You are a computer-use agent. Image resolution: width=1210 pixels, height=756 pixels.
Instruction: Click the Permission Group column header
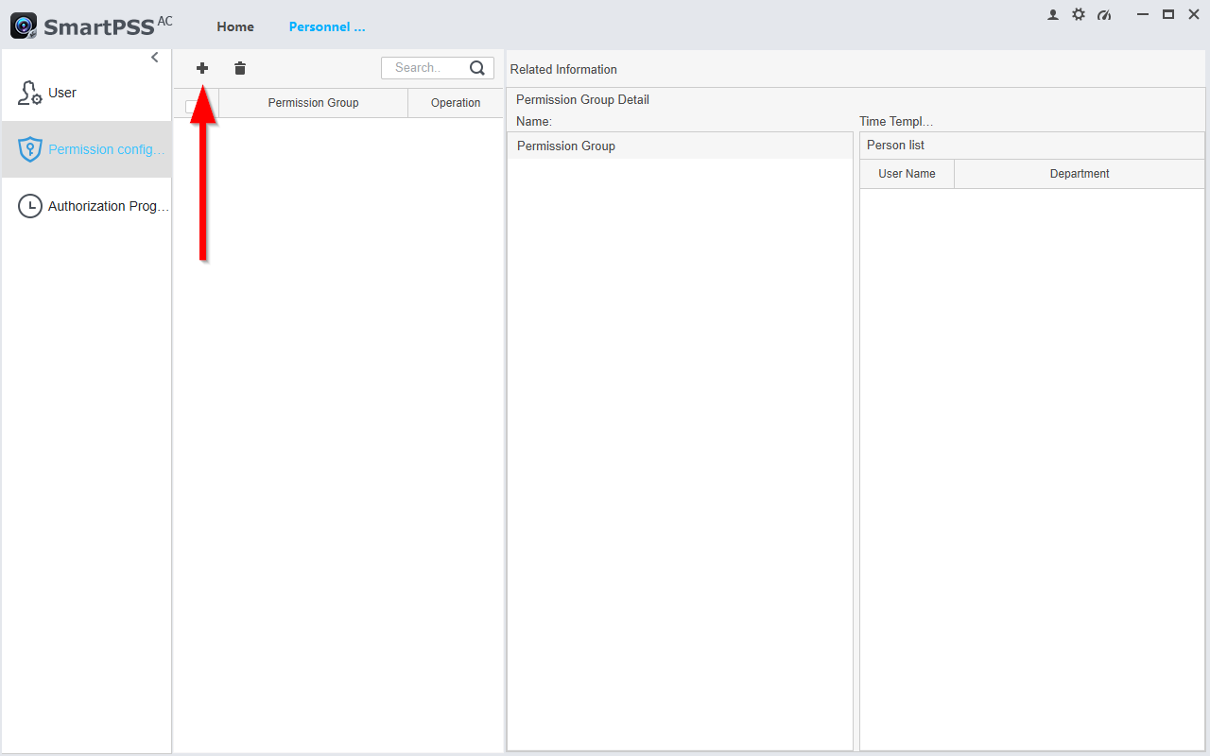[x=313, y=103]
